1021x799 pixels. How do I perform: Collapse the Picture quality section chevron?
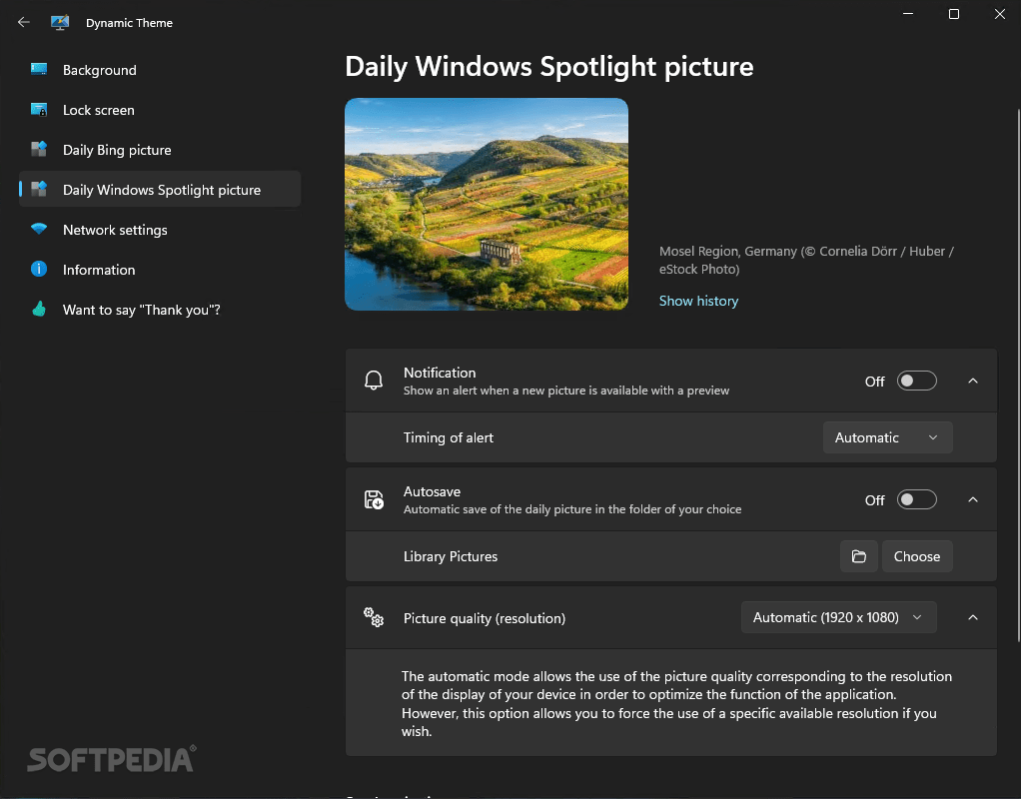[x=973, y=617]
